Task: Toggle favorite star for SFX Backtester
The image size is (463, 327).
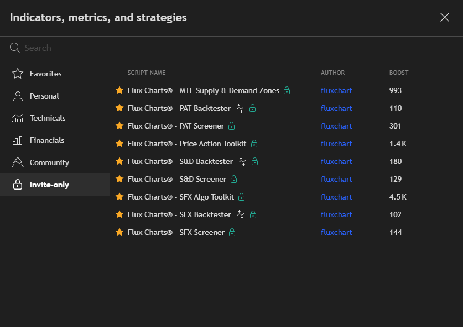Action: [x=119, y=214]
